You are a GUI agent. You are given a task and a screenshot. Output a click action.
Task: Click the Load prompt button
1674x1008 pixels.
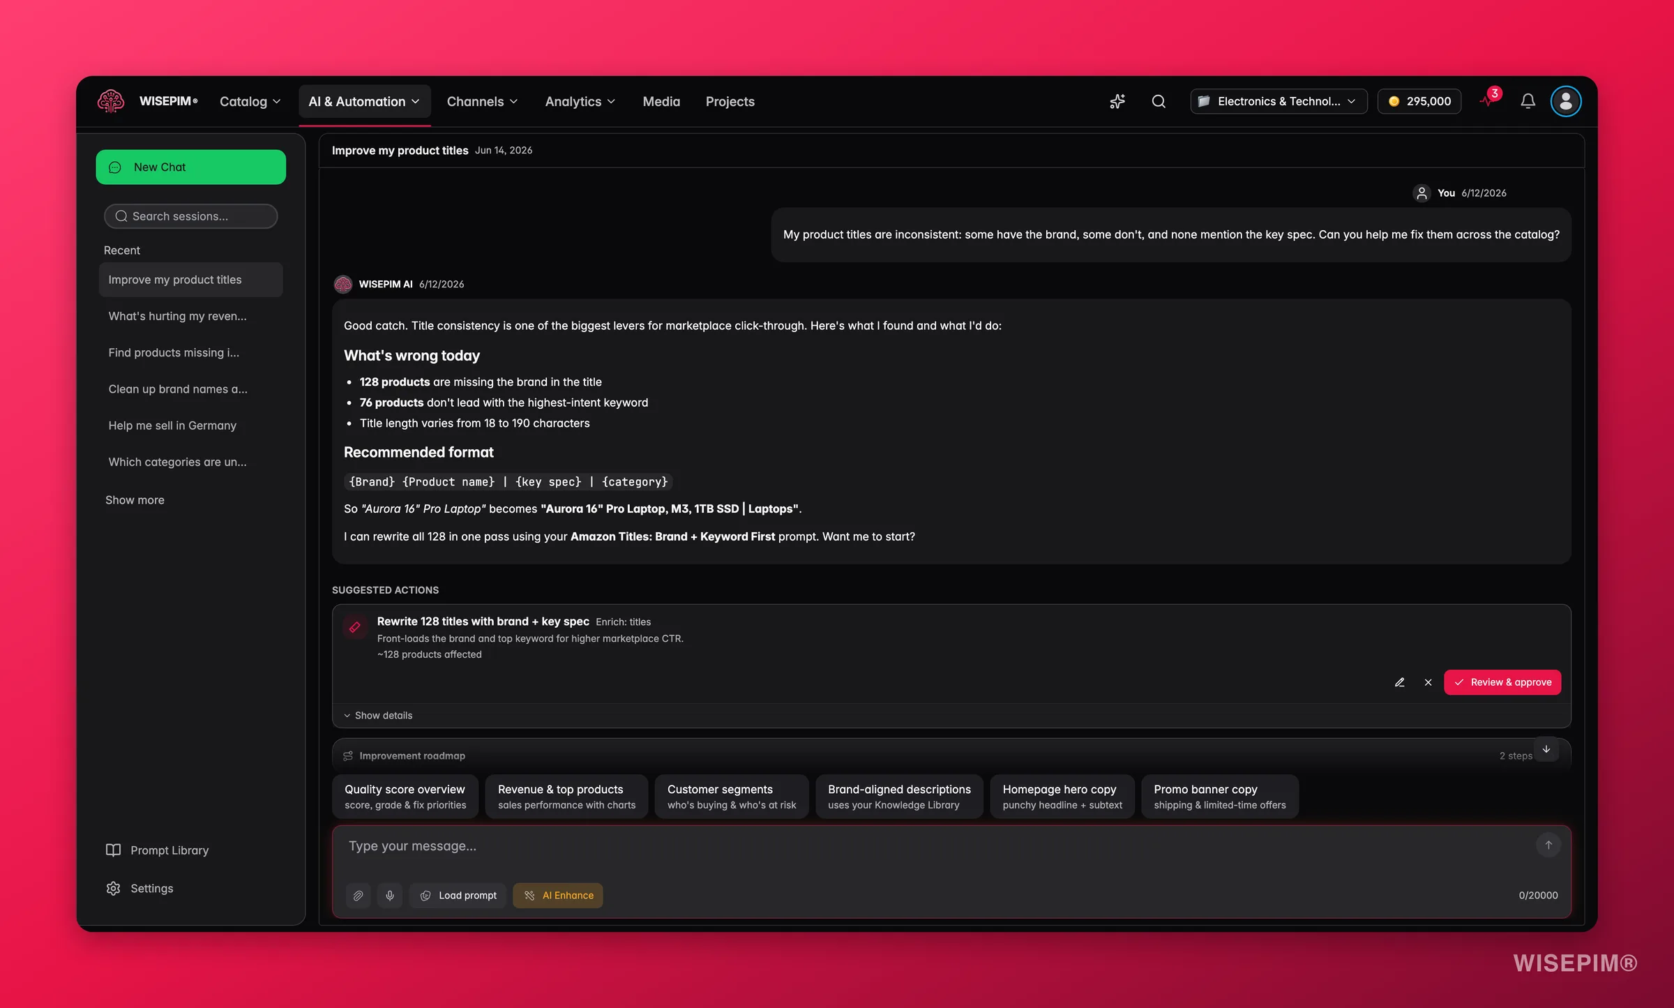pyautogui.click(x=458, y=895)
